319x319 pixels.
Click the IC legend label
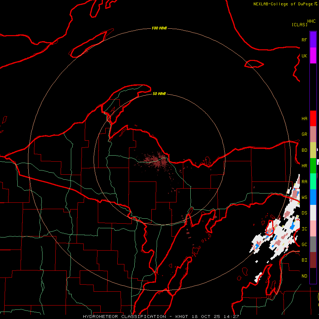[304, 229]
